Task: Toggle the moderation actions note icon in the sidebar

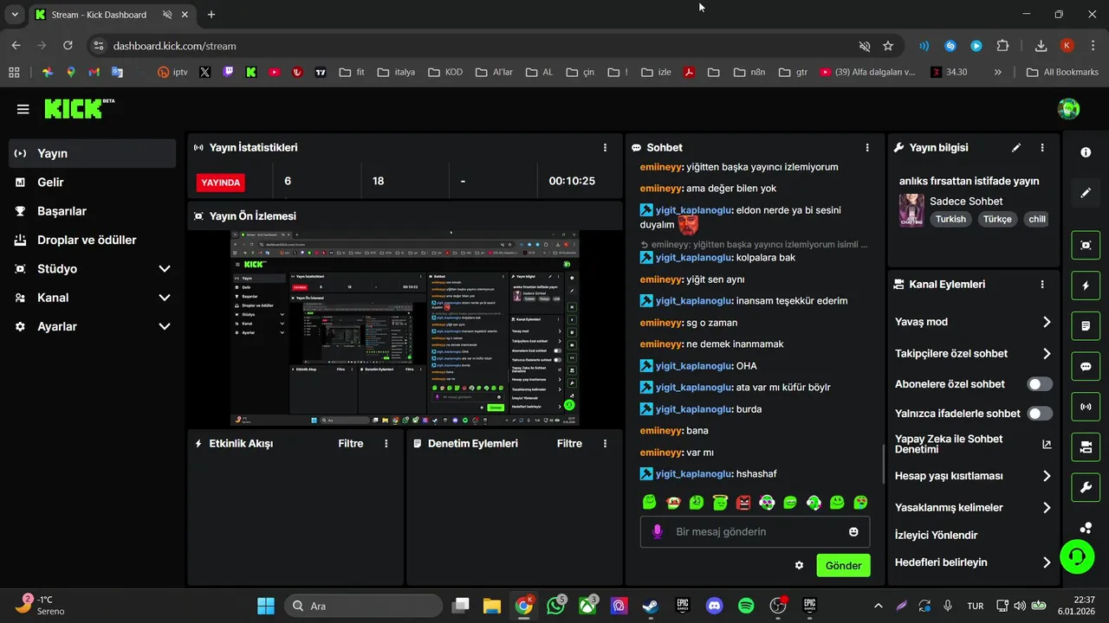Action: tap(1086, 326)
